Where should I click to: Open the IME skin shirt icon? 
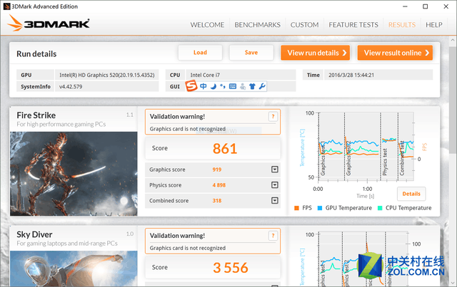[x=252, y=86]
